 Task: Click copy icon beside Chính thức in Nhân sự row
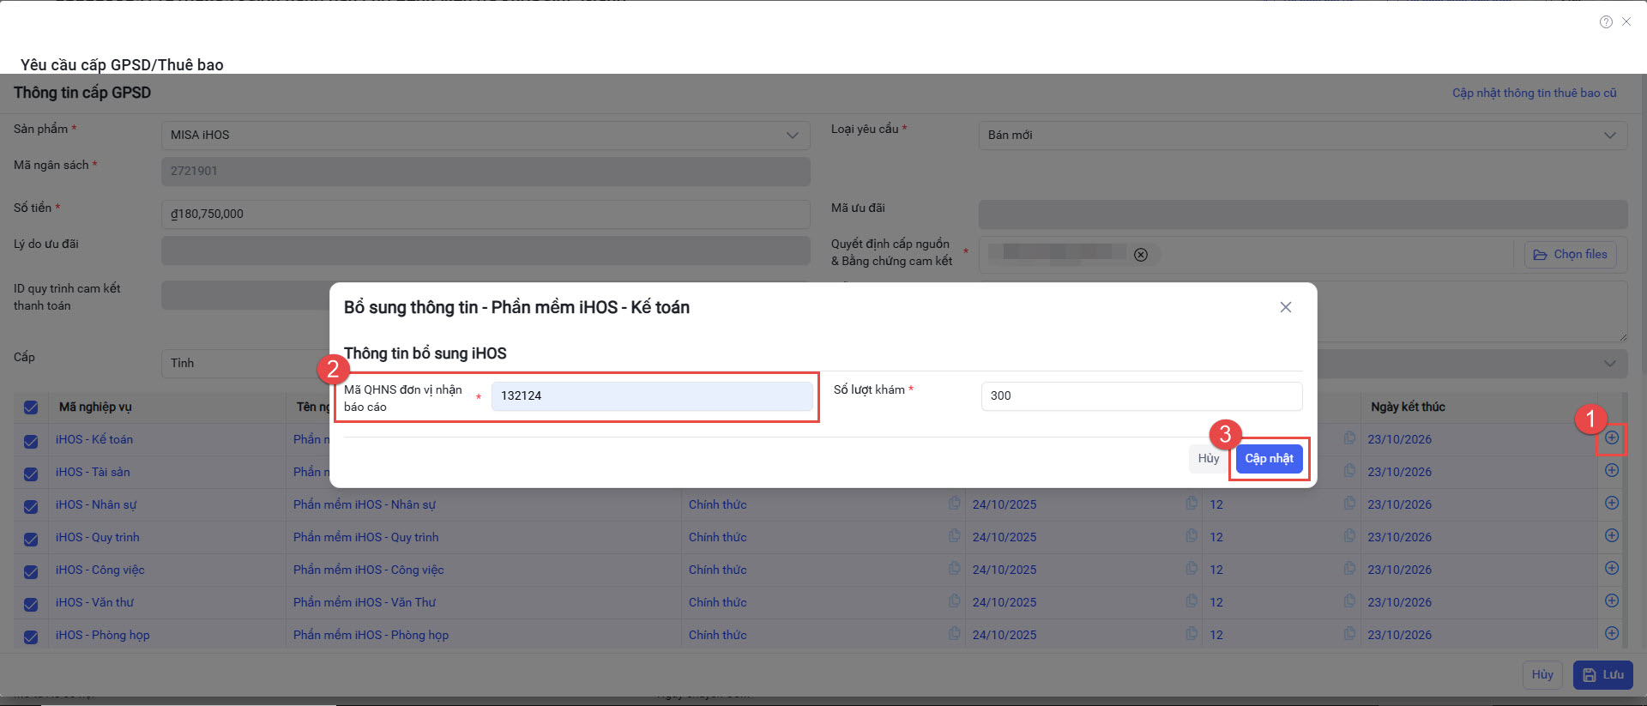954,504
